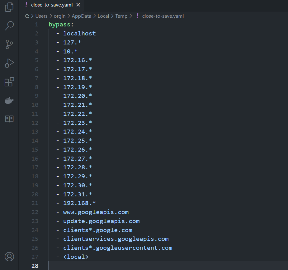Image resolution: width=288 pixels, height=270 pixels.
Task: Click the AppData breadcrumb segment
Action: pyautogui.click(x=81, y=16)
